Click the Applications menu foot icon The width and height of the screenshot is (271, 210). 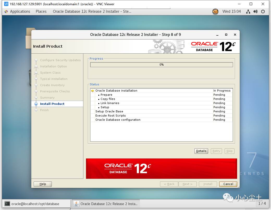pyautogui.click(x=6, y=11)
